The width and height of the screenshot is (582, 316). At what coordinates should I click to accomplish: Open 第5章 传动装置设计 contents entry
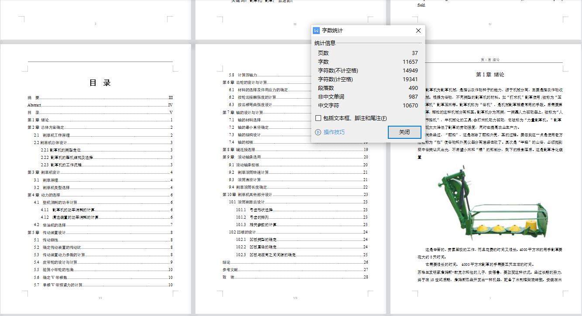[100, 232]
